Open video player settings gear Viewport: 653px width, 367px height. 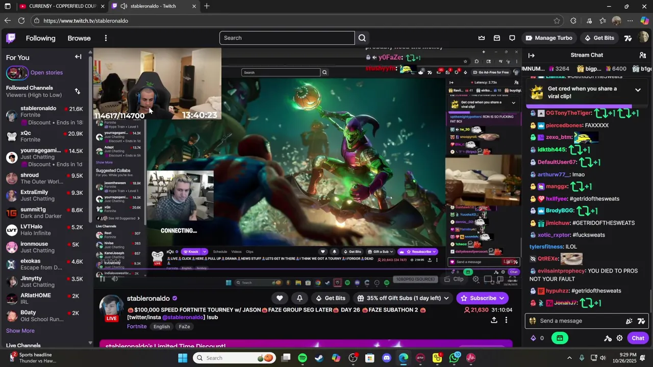475,279
